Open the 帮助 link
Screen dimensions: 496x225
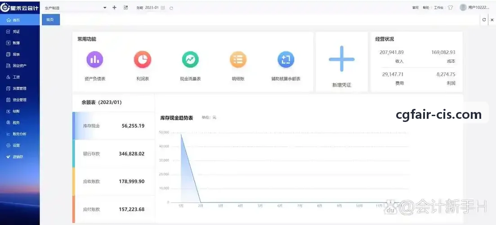426,8
